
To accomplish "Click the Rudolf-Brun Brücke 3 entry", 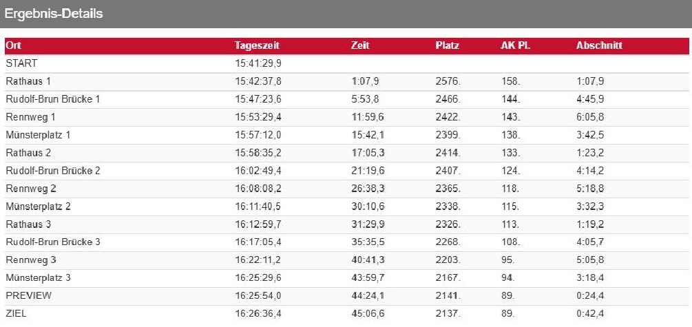I will tap(53, 242).
